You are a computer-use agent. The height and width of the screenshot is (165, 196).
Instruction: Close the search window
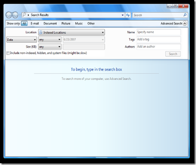(x=183, y=6)
